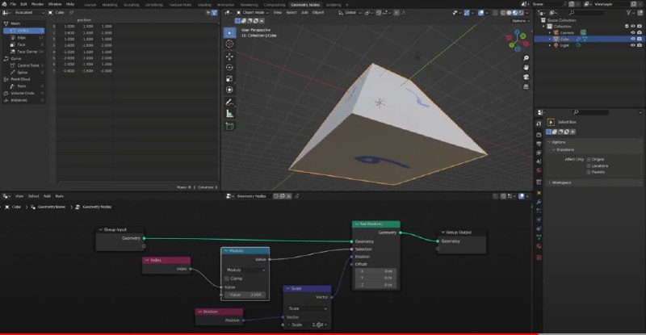Open the Global orientation dropdown
The width and height of the screenshot is (646, 335).
(x=350, y=13)
